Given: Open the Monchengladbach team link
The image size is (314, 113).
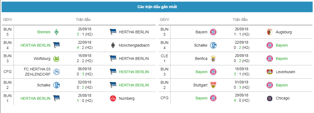Looking at the screenshot, I should point(134,45).
